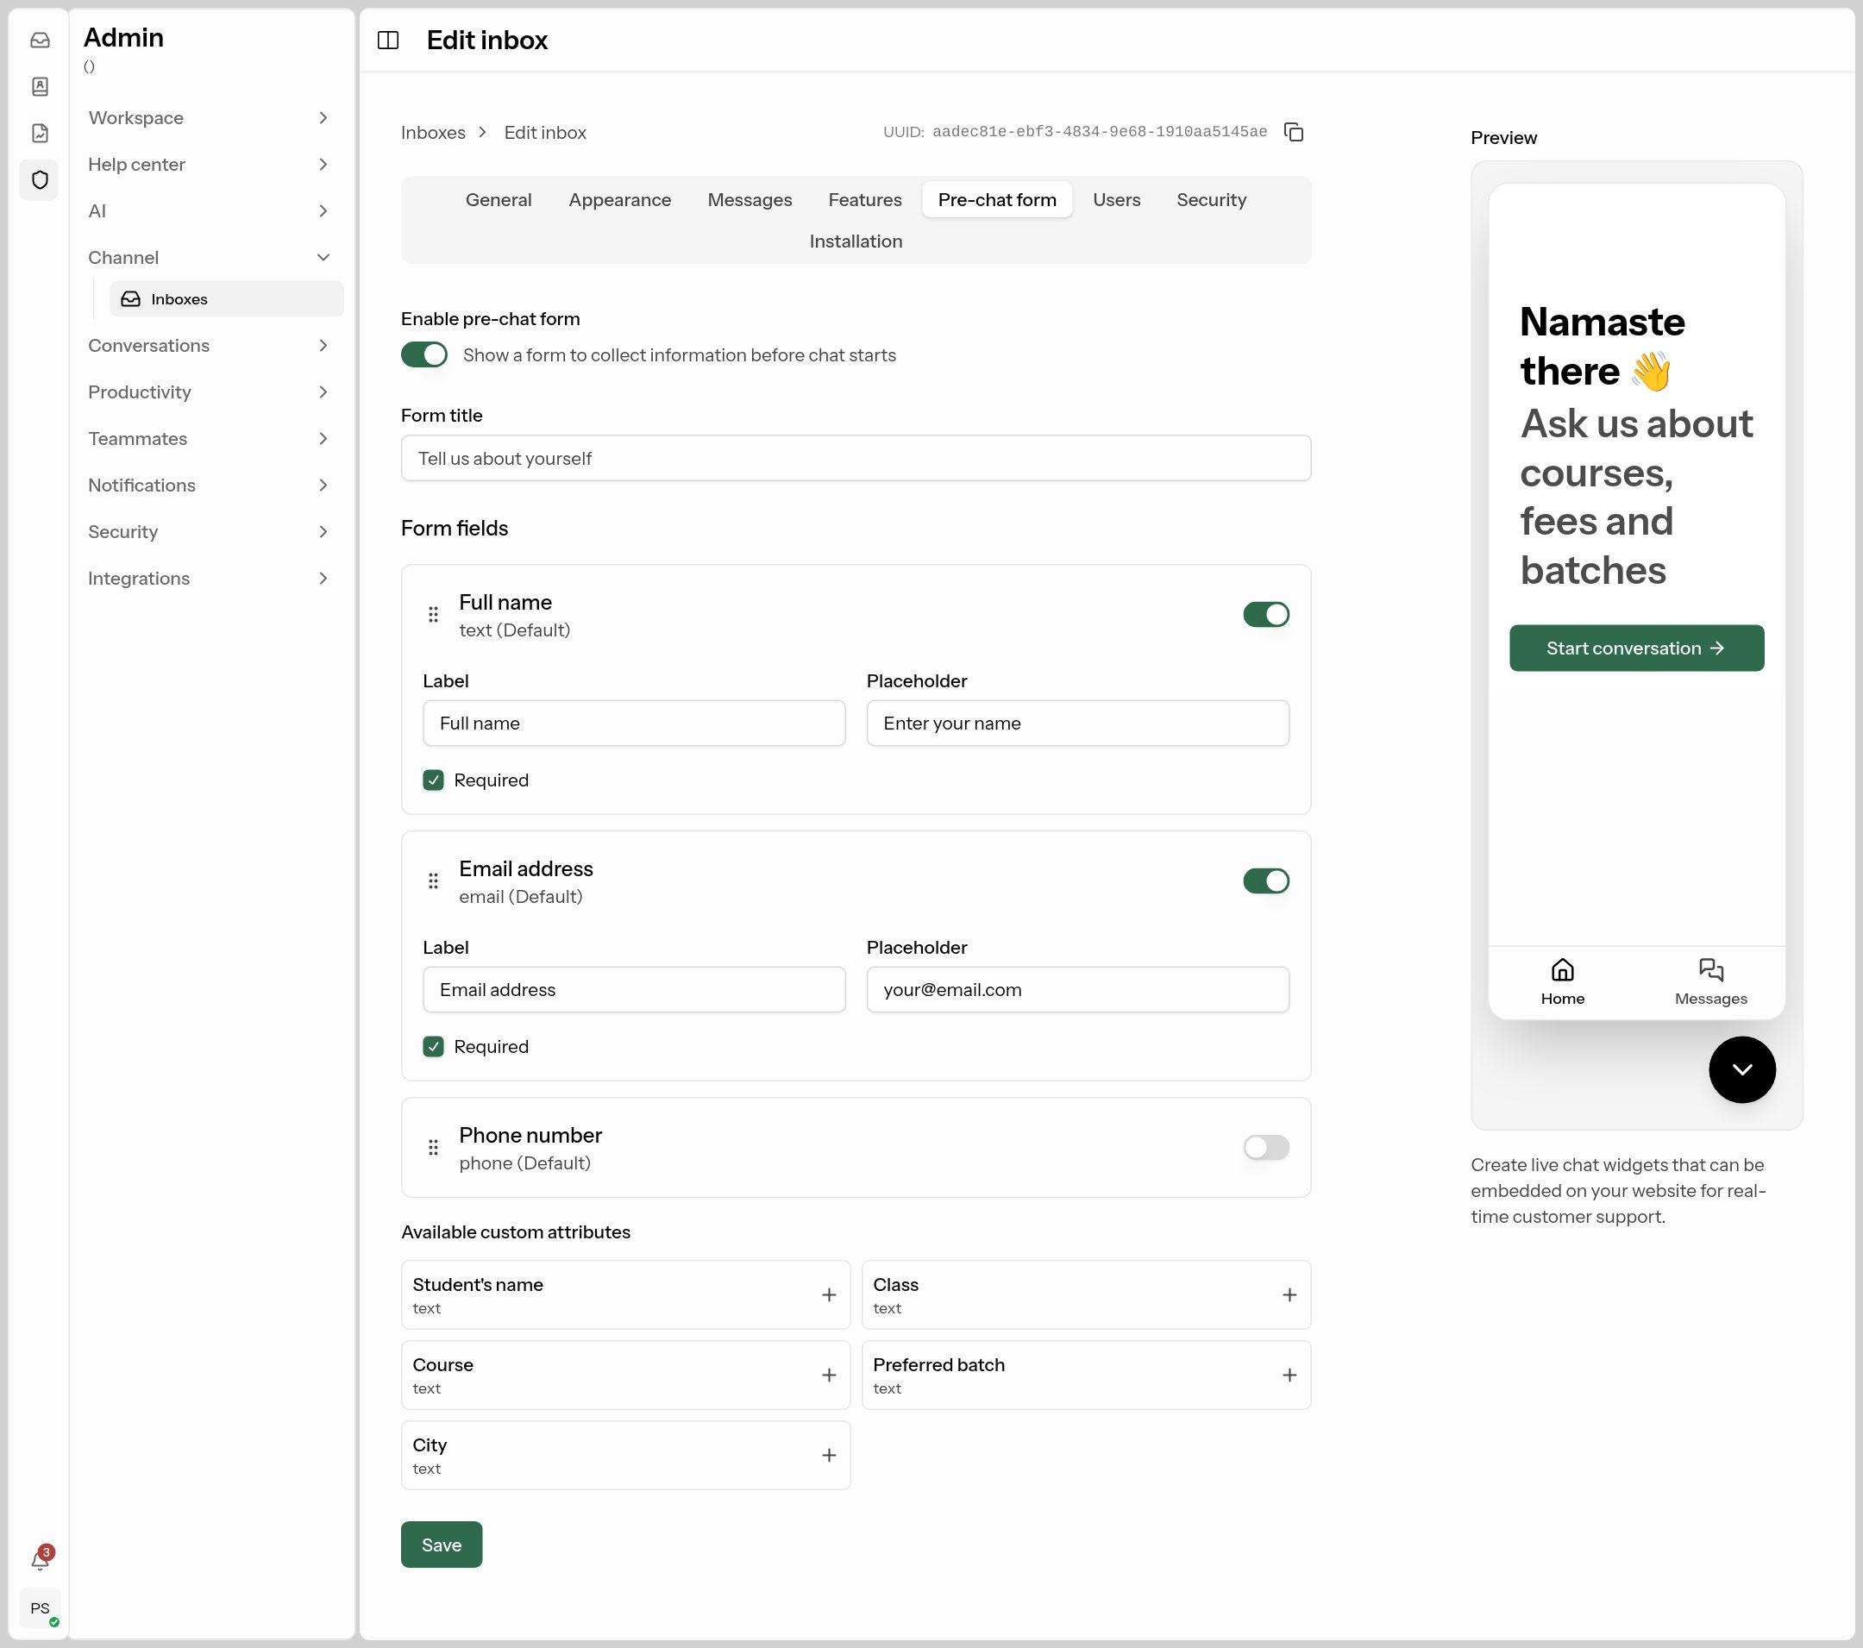The height and width of the screenshot is (1648, 1863).
Task: Open the inbox icon in left rail
Action: (40, 41)
